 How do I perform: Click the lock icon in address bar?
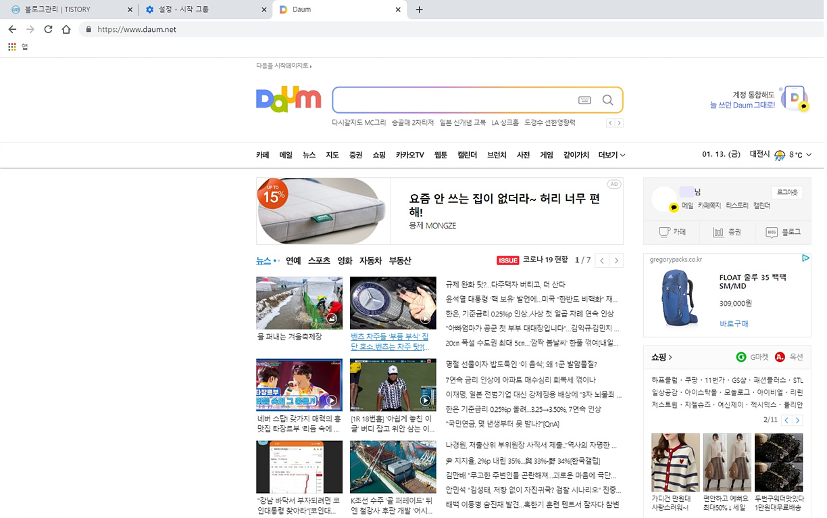(x=88, y=30)
